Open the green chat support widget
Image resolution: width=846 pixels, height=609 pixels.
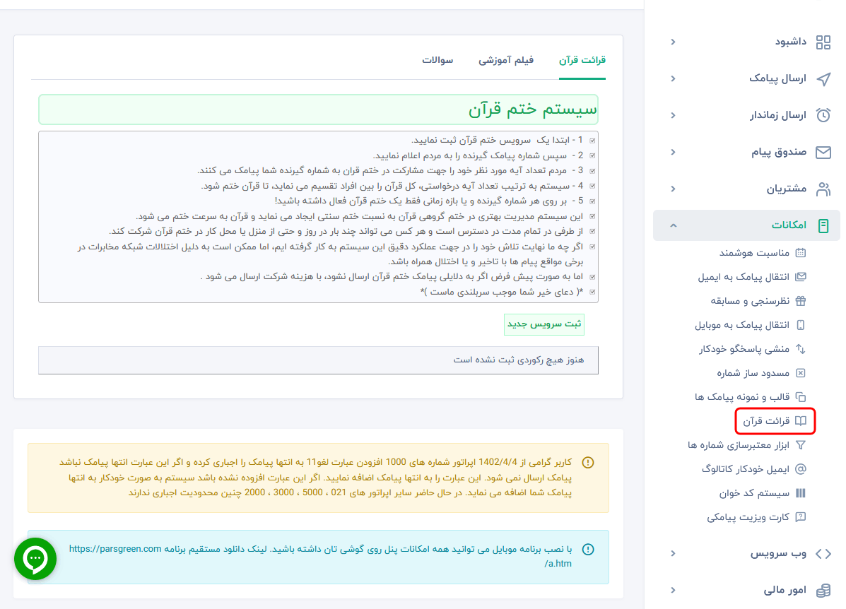[35, 559]
